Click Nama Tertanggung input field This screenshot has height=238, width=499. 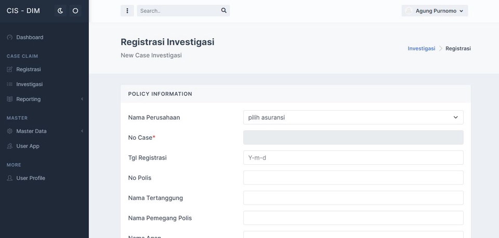(353, 198)
